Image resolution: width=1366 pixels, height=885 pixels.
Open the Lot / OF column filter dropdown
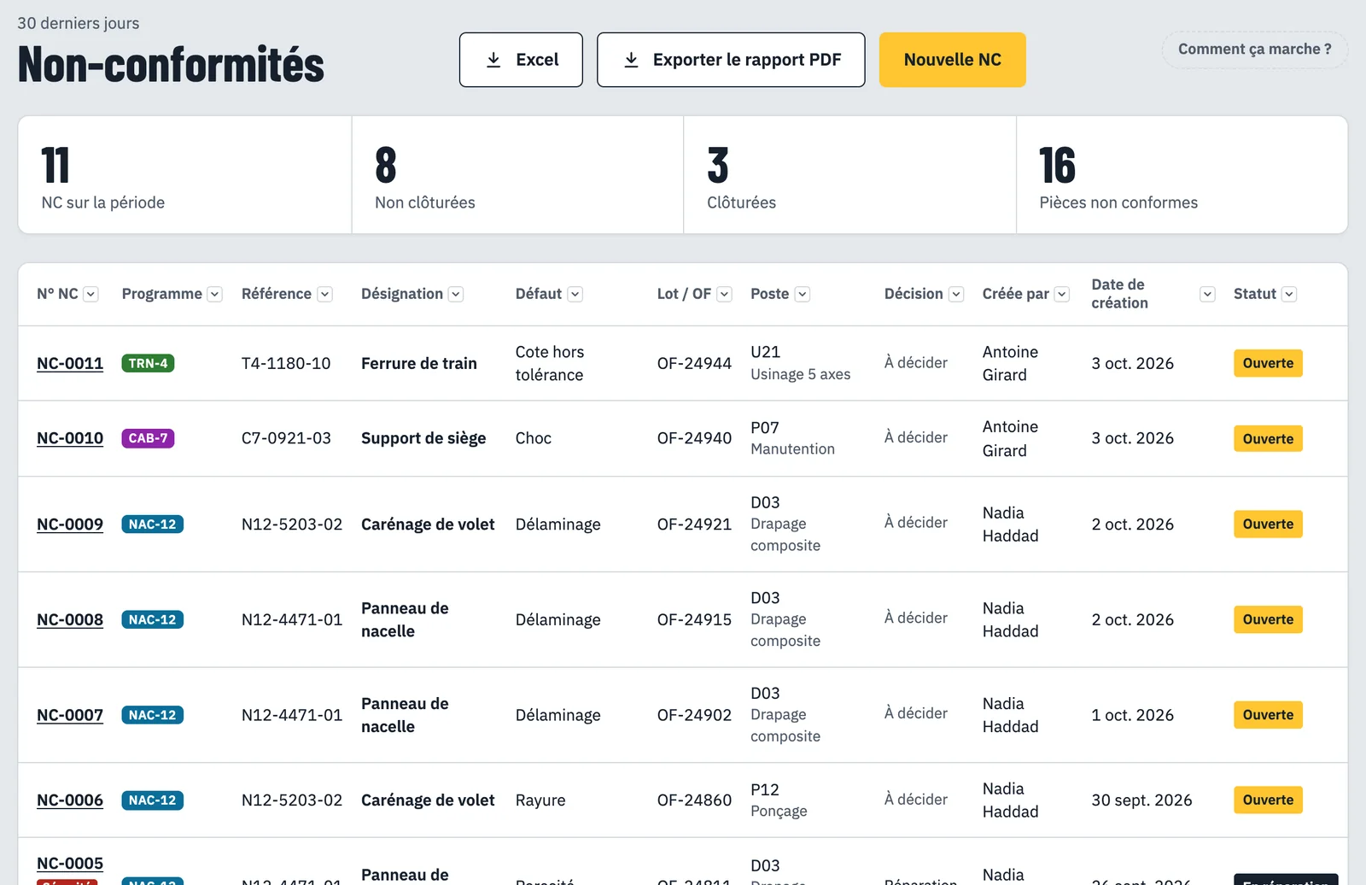point(724,294)
